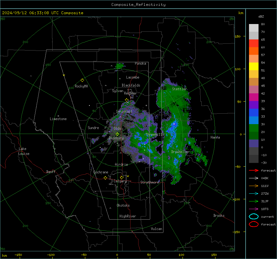Screen dimensions: 277x259
Task: Click the Ponoka city label
Action: pos(140,63)
